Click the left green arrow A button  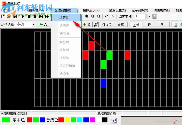pos(43,24)
